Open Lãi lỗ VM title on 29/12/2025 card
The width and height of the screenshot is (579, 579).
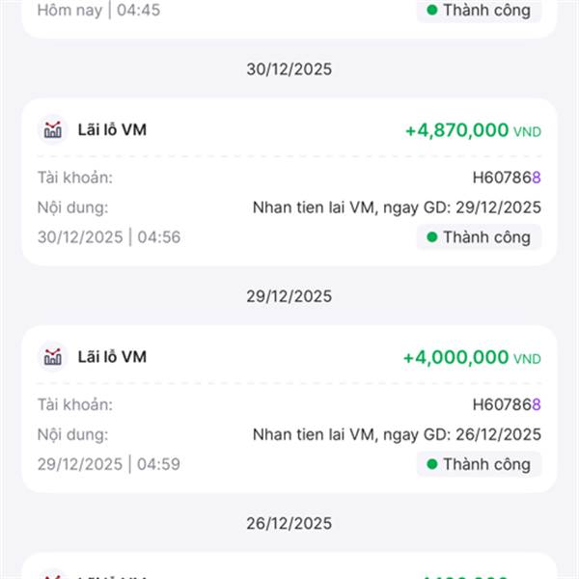pos(112,357)
